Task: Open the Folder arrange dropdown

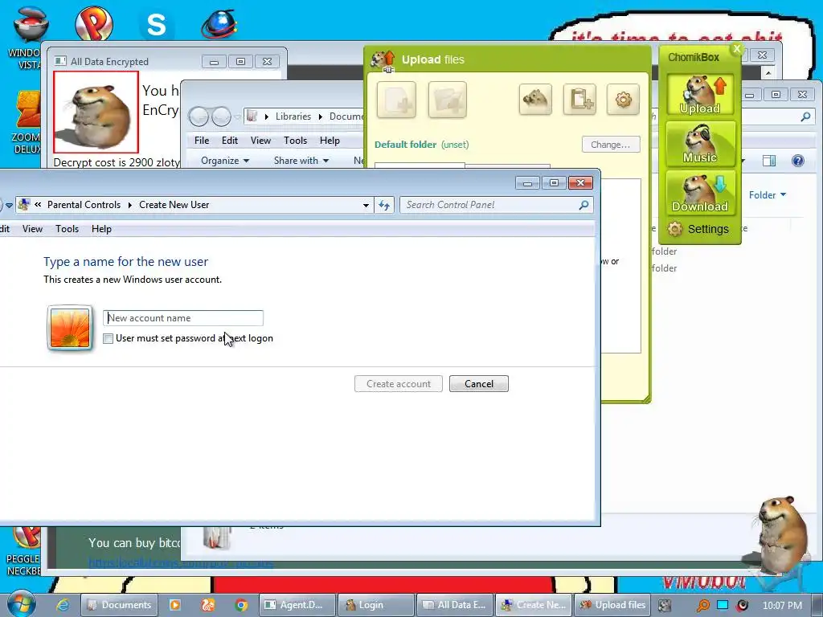Action: (x=768, y=195)
